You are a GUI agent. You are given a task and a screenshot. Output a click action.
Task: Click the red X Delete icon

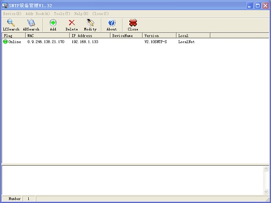72,23
